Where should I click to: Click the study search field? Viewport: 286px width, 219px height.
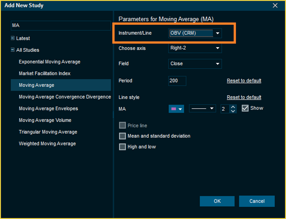tap(60, 26)
